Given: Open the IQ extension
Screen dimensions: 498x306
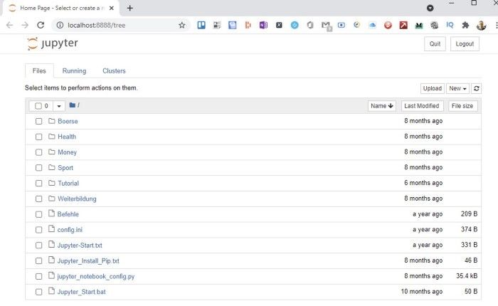Looking at the screenshot, I should 450,25.
